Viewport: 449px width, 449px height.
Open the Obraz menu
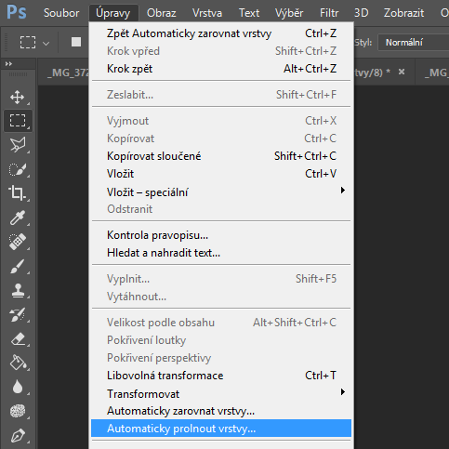pos(161,13)
